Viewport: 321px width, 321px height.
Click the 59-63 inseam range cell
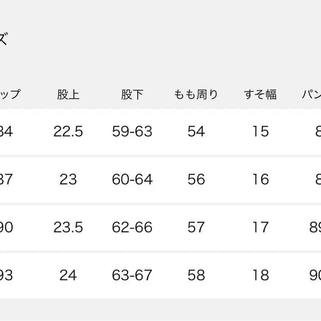pyautogui.click(x=132, y=131)
